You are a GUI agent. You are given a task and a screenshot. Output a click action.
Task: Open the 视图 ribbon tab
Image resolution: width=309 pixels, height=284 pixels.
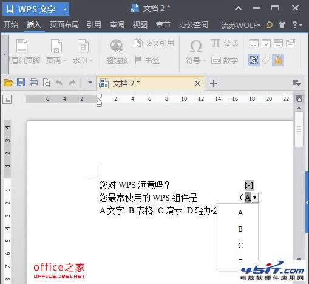tap(140, 25)
